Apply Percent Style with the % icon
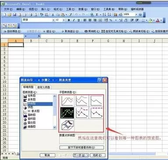Image resolution: width=168 pixels, height=160 pixels. click(x=111, y=20)
